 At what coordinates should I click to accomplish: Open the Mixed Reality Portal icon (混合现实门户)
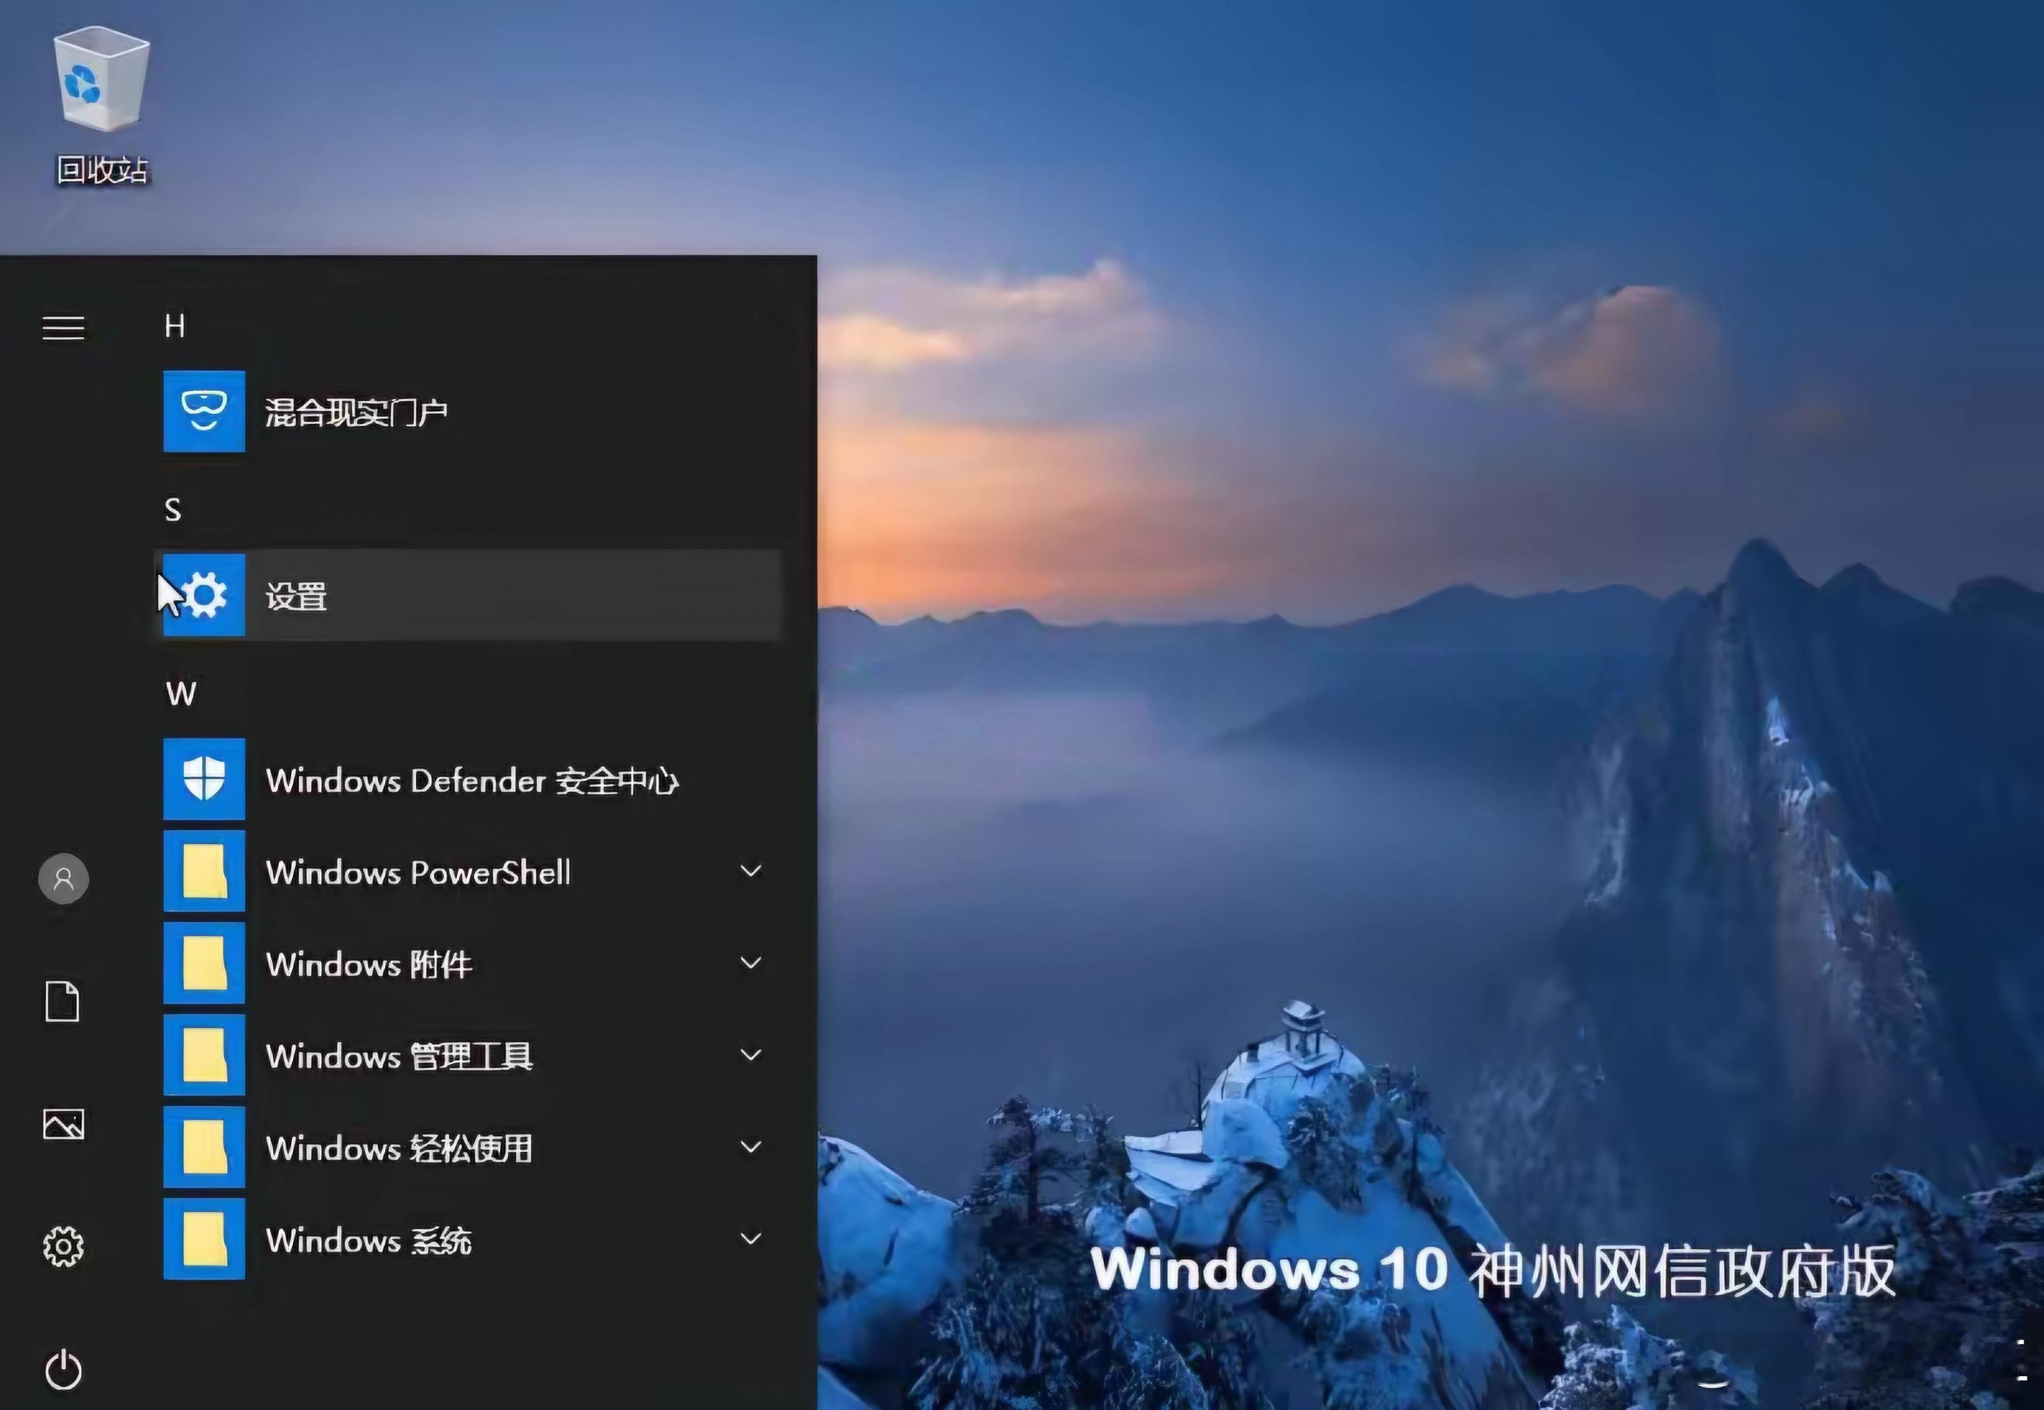pos(204,412)
